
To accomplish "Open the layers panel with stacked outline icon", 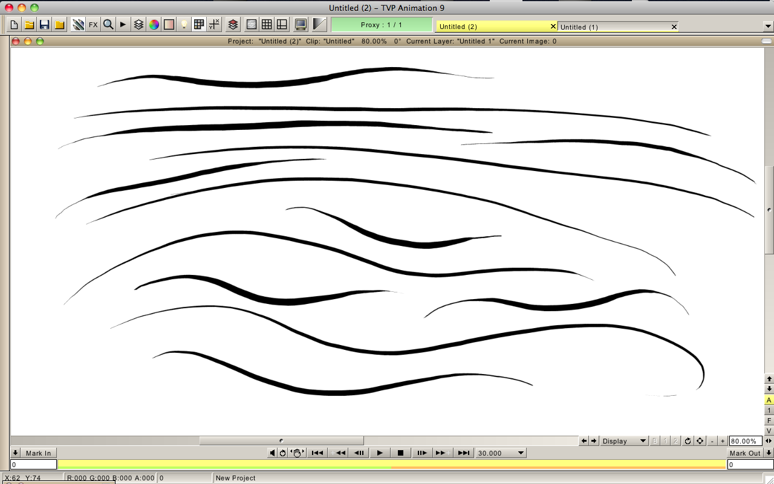I will point(138,25).
